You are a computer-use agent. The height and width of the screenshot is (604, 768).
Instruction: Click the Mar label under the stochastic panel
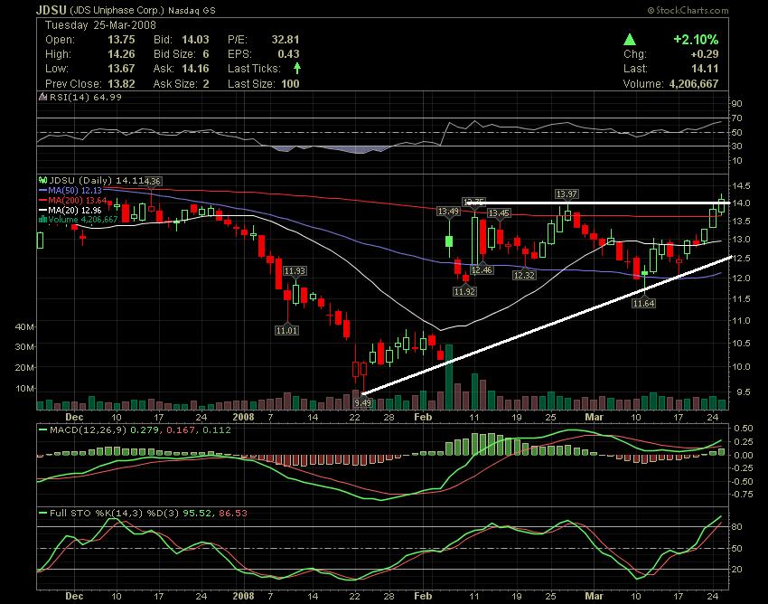(x=595, y=596)
